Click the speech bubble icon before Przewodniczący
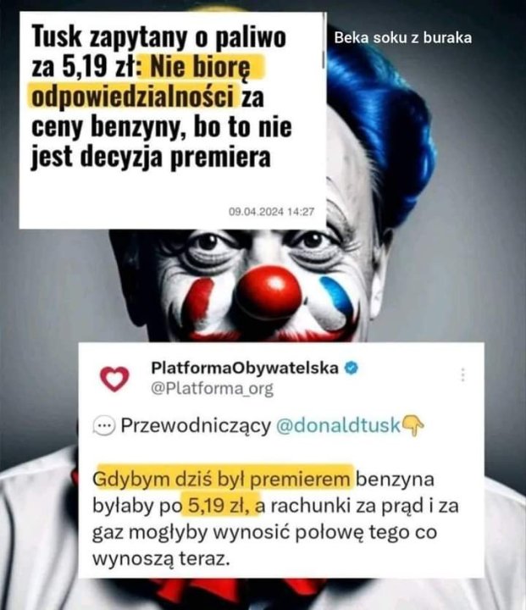This screenshot has width=526, height=610. coord(104,426)
